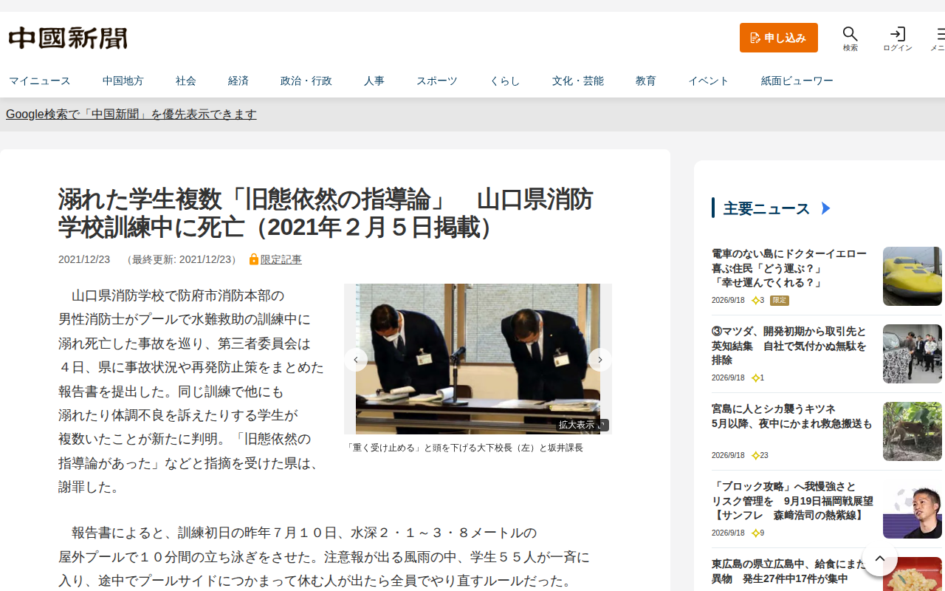
Task: Open yellow train news thumbnail
Action: pos(913,276)
